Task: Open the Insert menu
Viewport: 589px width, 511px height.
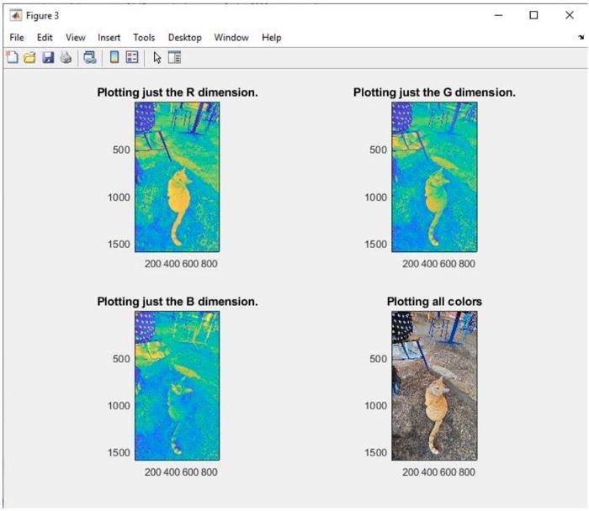Action: click(109, 38)
